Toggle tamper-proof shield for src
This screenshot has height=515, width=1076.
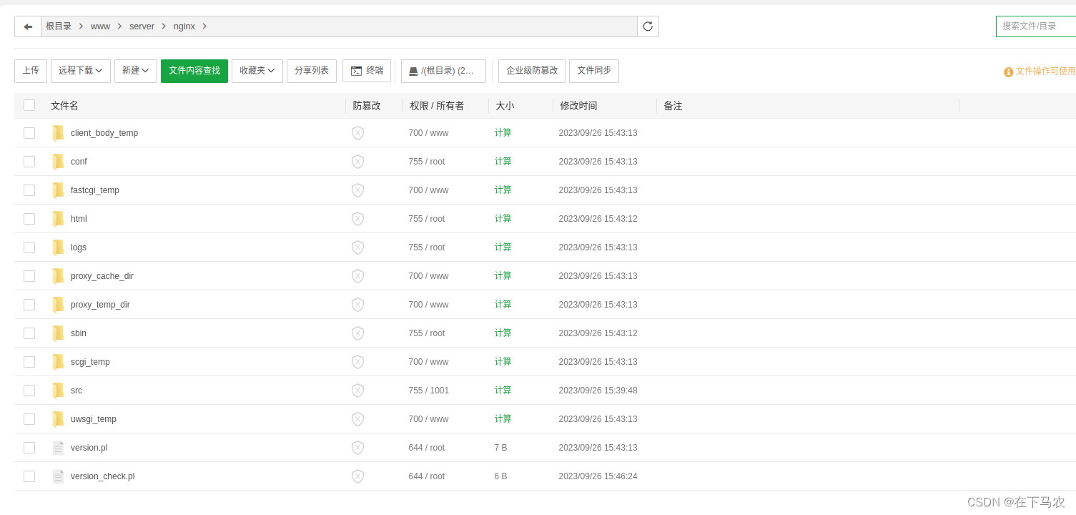pyautogui.click(x=357, y=391)
